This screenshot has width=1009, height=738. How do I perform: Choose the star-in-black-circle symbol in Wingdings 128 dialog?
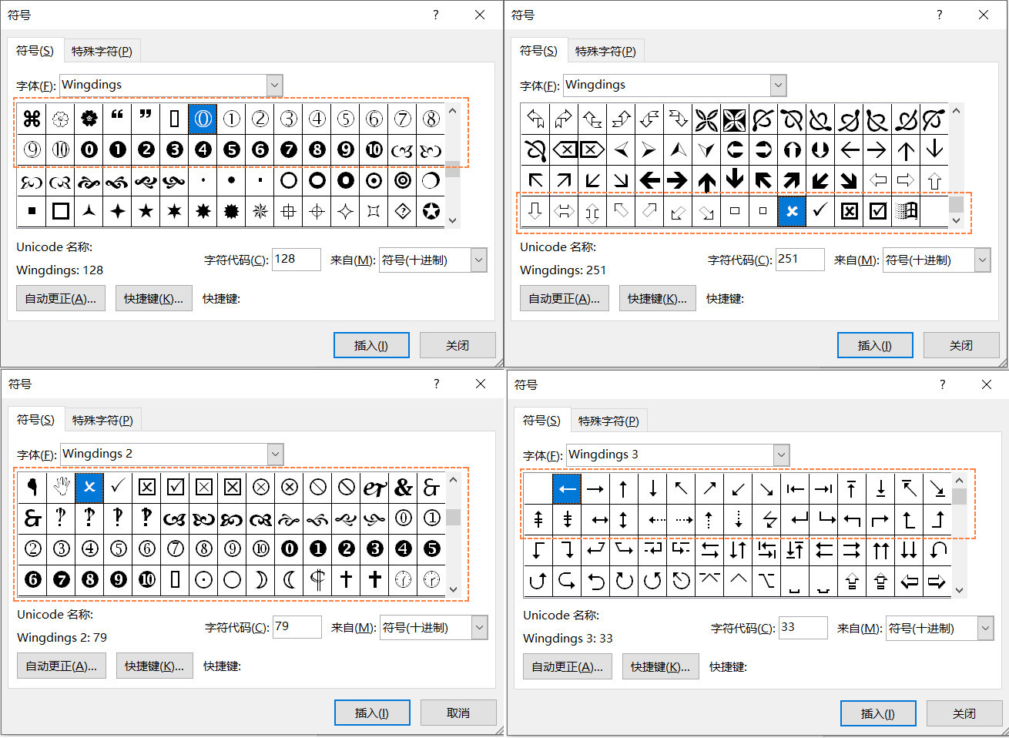tap(431, 211)
